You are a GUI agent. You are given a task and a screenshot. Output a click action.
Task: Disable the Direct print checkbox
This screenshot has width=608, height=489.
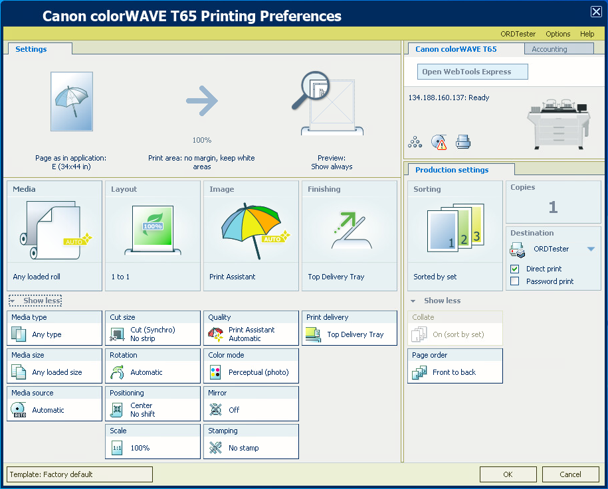(514, 269)
